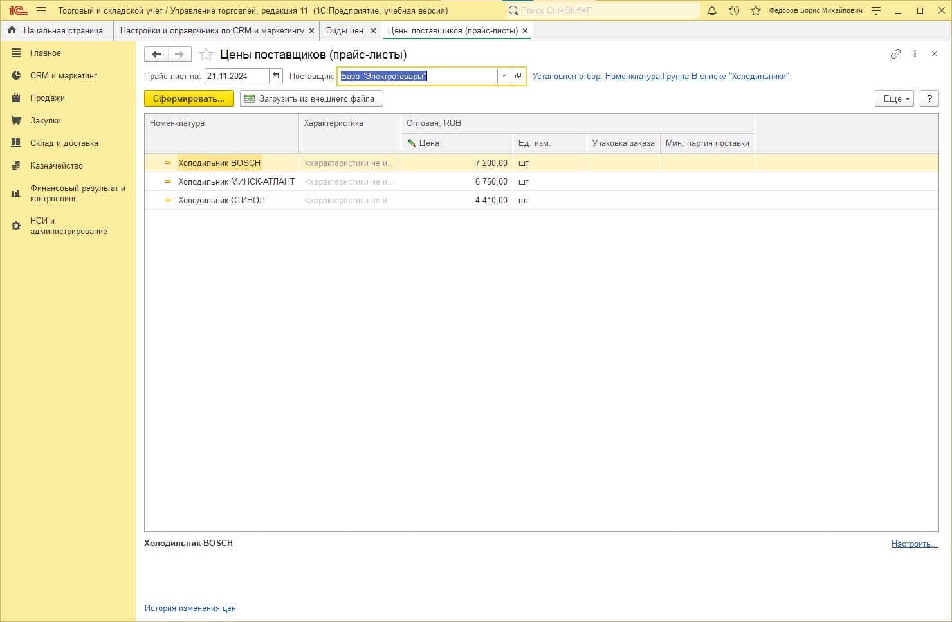
Task: Click item icon beside Холодильник BOSCH
Action: tap(168, 163)
